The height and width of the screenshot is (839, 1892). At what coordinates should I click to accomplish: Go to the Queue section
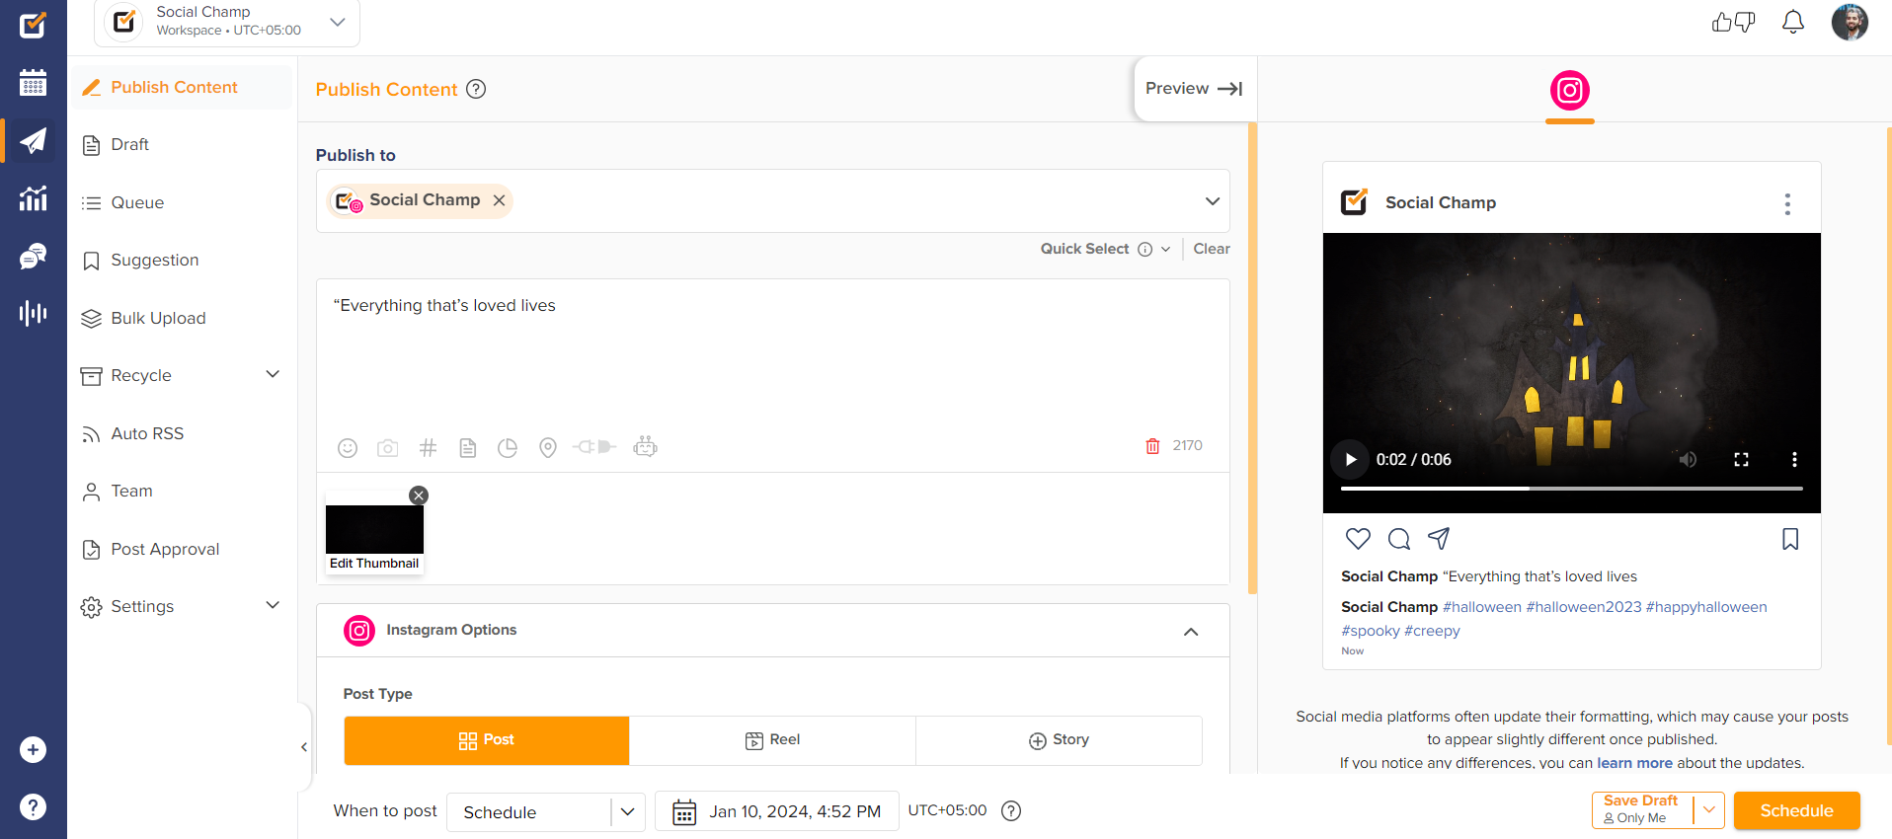[137, 202]
